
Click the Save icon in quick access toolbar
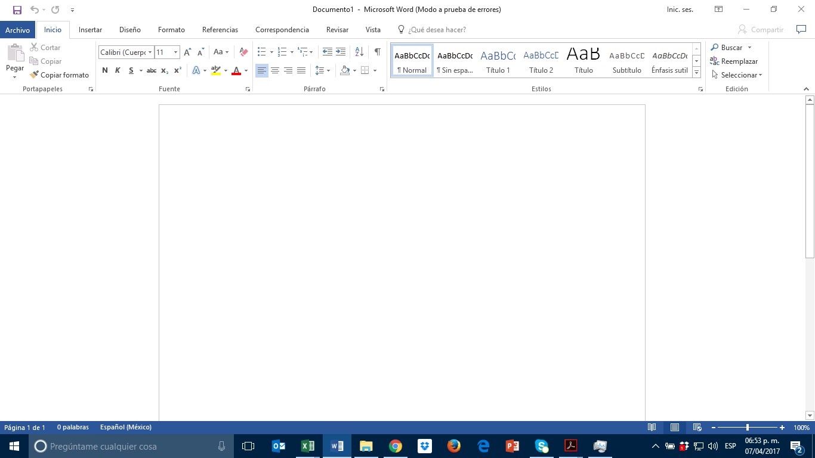coord(17,10)
